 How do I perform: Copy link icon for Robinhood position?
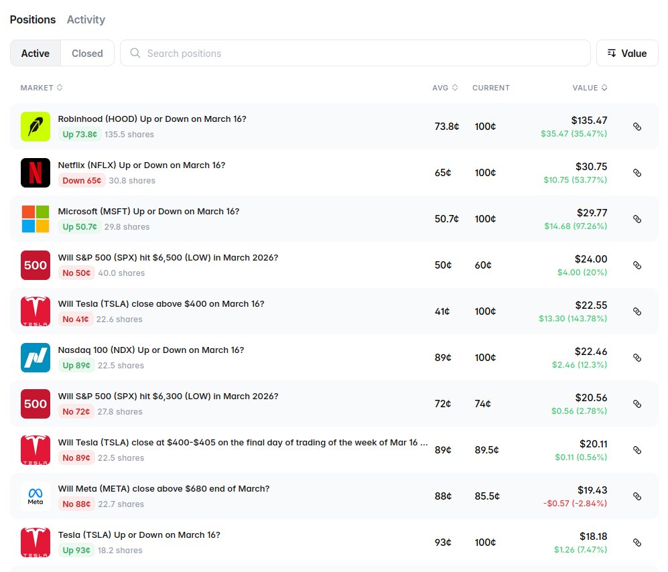[637, 127]
